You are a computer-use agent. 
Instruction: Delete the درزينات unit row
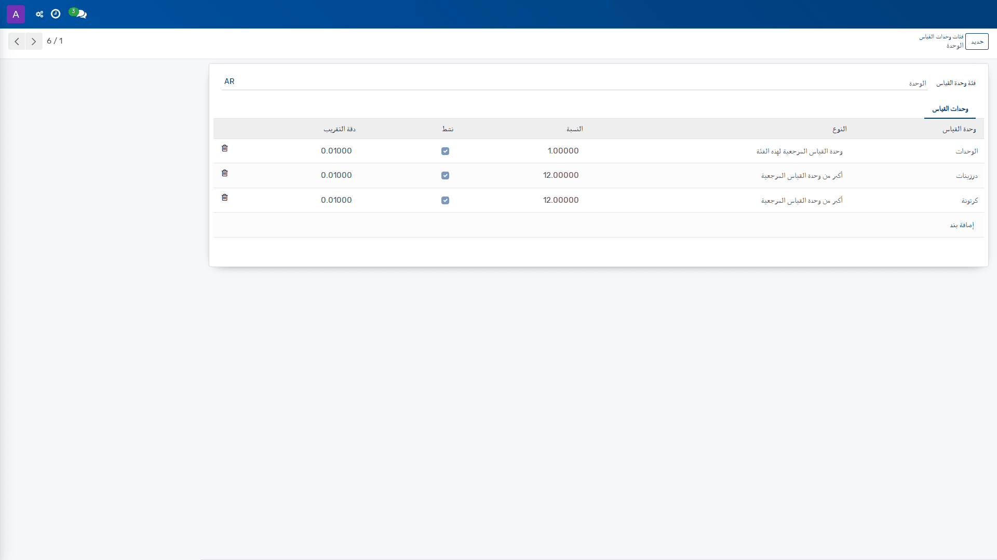click(x=225, y=173)
